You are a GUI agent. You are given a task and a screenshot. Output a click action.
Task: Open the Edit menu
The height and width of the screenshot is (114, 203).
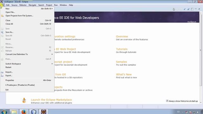(x=8, y=5)
